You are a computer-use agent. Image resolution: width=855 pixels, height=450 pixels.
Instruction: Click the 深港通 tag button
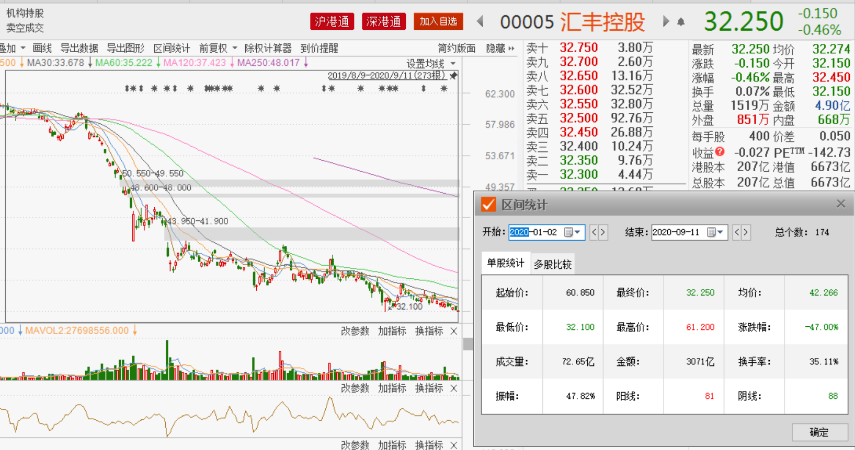[x=384, y=21]
